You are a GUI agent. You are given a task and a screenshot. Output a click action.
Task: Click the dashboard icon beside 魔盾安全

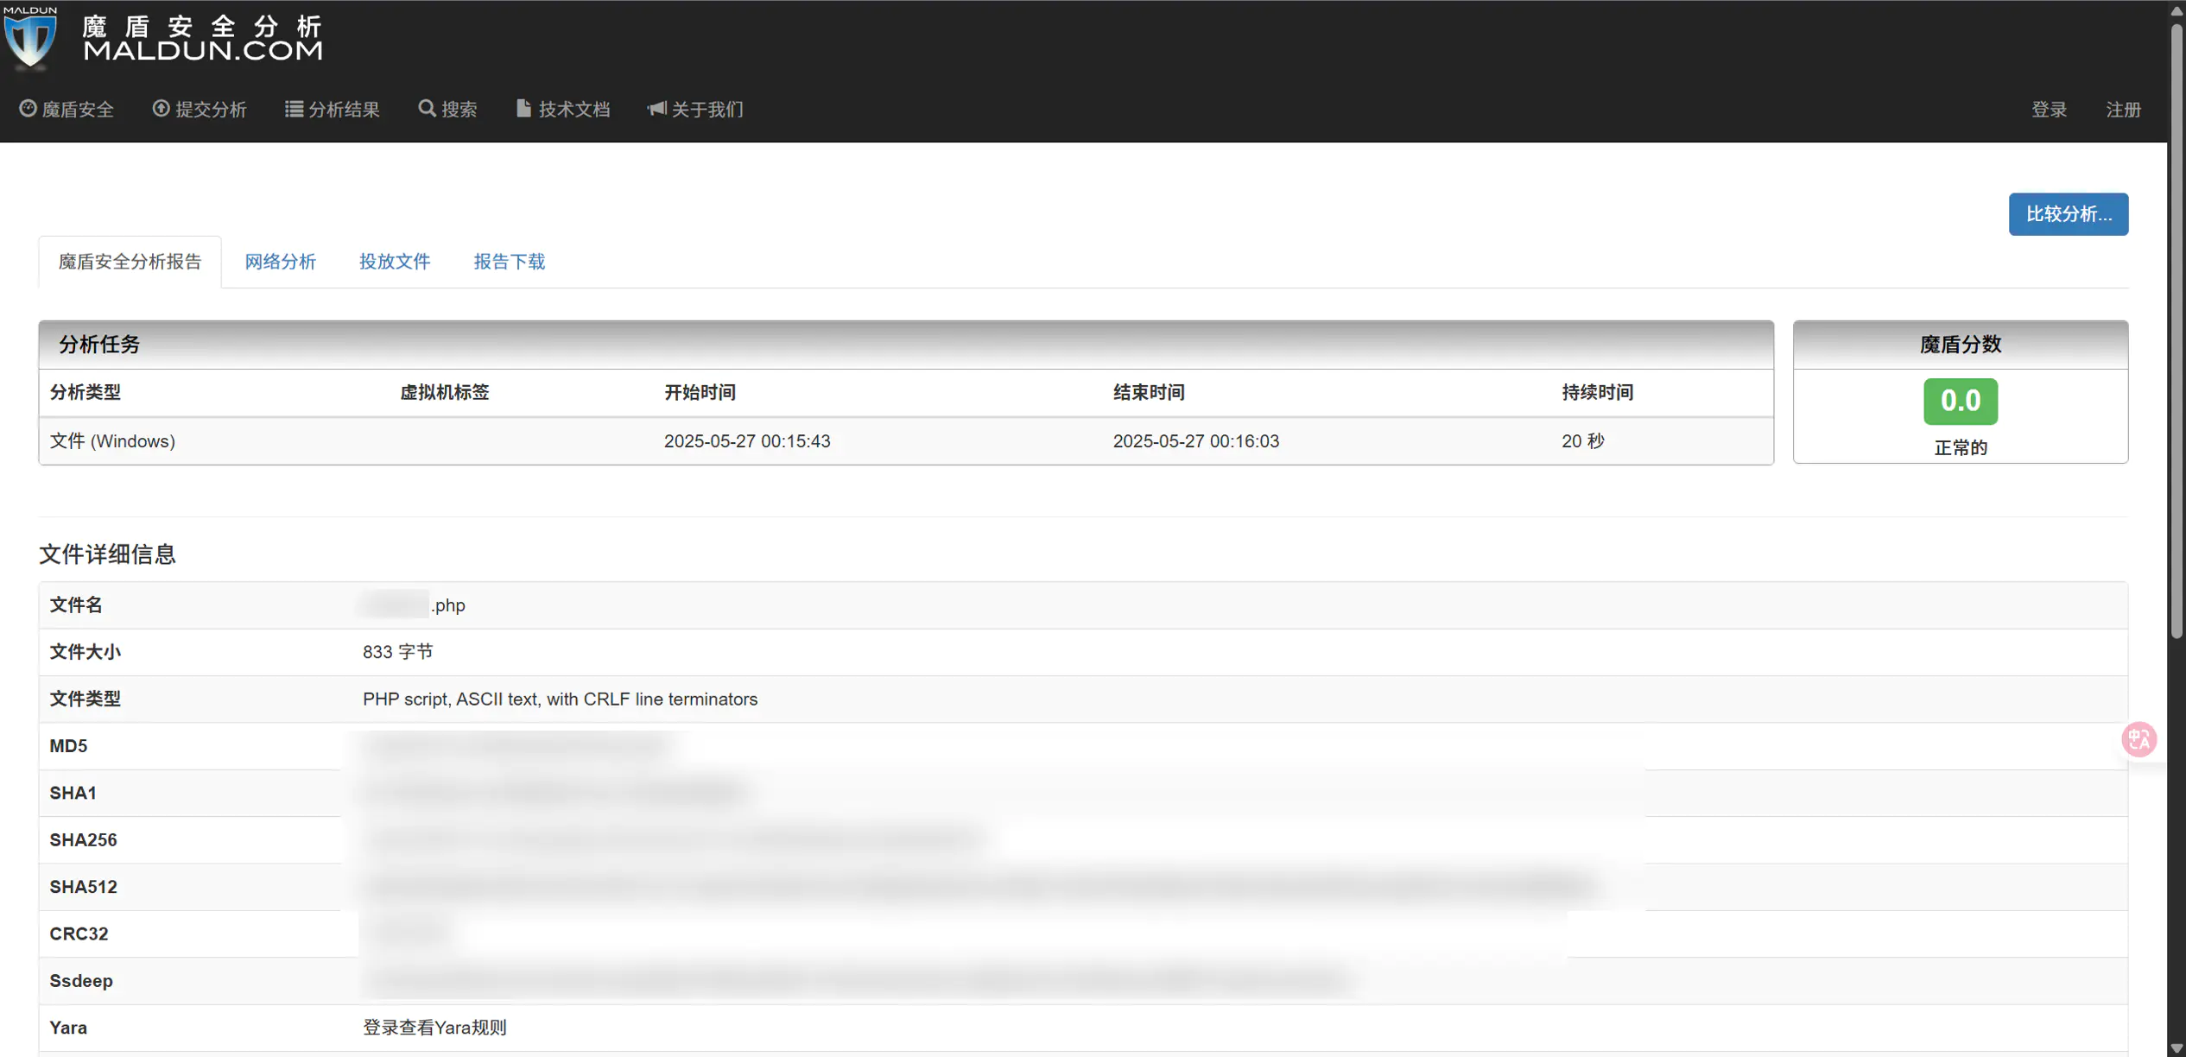28,109
